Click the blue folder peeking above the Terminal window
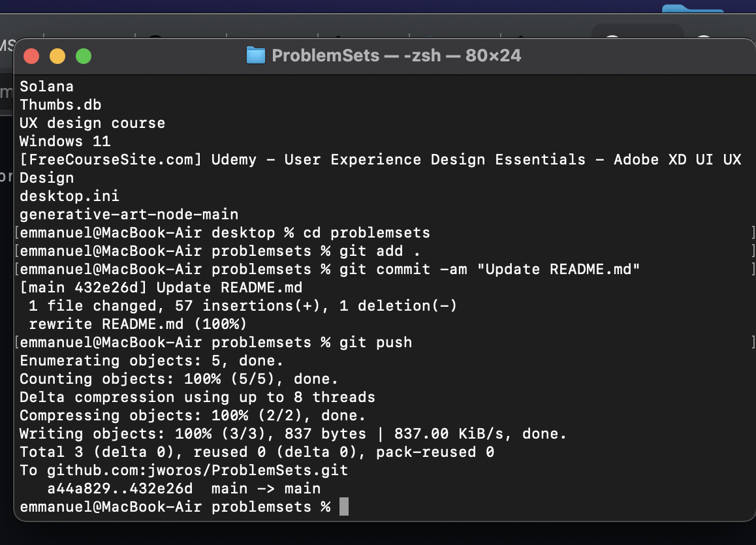756x545 pixels. [x=693, y=8]
